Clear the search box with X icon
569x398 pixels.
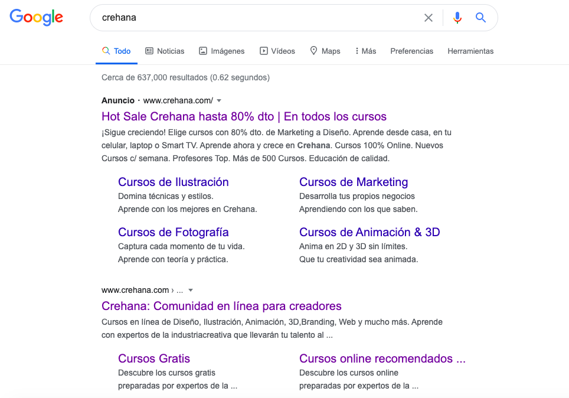tap(429, 18)
